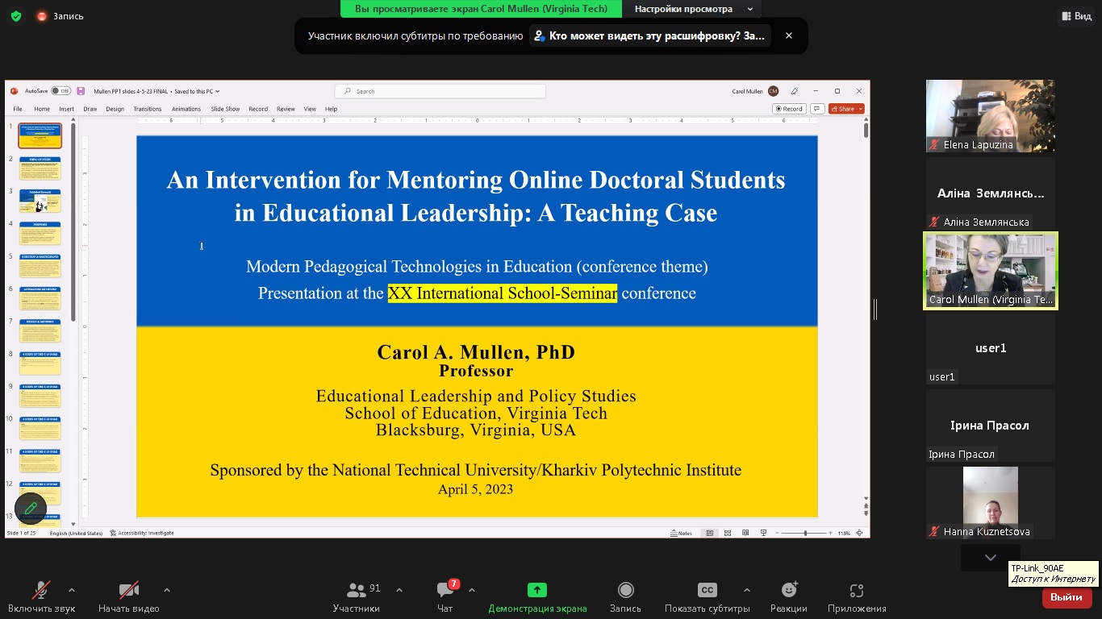Click the green pencil annotation button
This screenshot has width=1102, height=619.
31,508
